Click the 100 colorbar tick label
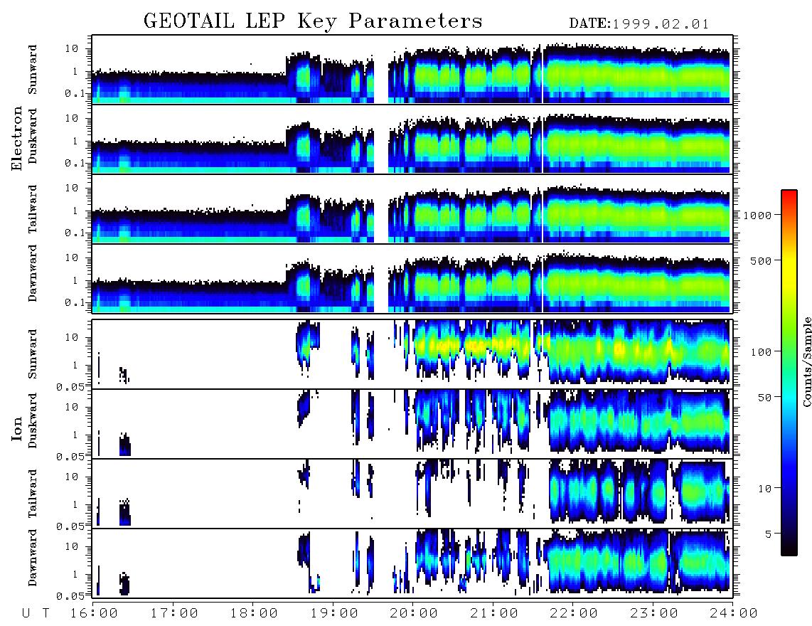 [761, 352]
